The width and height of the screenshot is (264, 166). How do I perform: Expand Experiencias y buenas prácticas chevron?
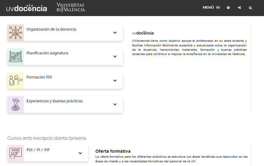[115, 104]
